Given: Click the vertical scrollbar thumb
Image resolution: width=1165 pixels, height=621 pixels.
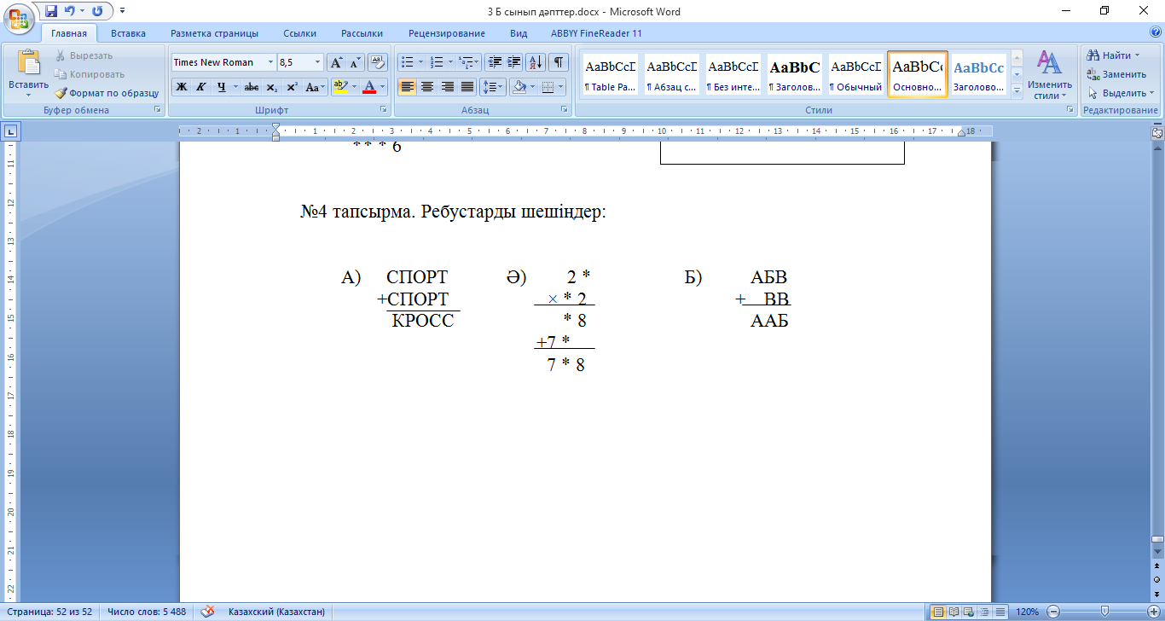Looking at the screenshot, I should [x=1157, y=540].
